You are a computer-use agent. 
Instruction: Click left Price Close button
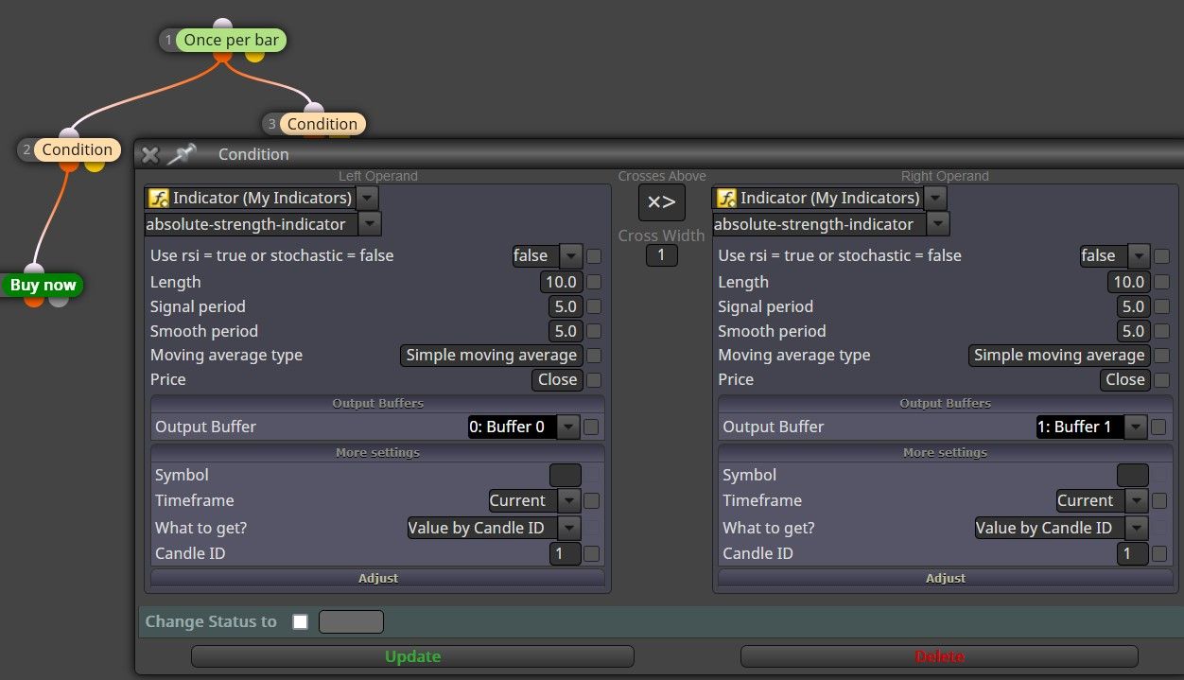click(557, 380)
